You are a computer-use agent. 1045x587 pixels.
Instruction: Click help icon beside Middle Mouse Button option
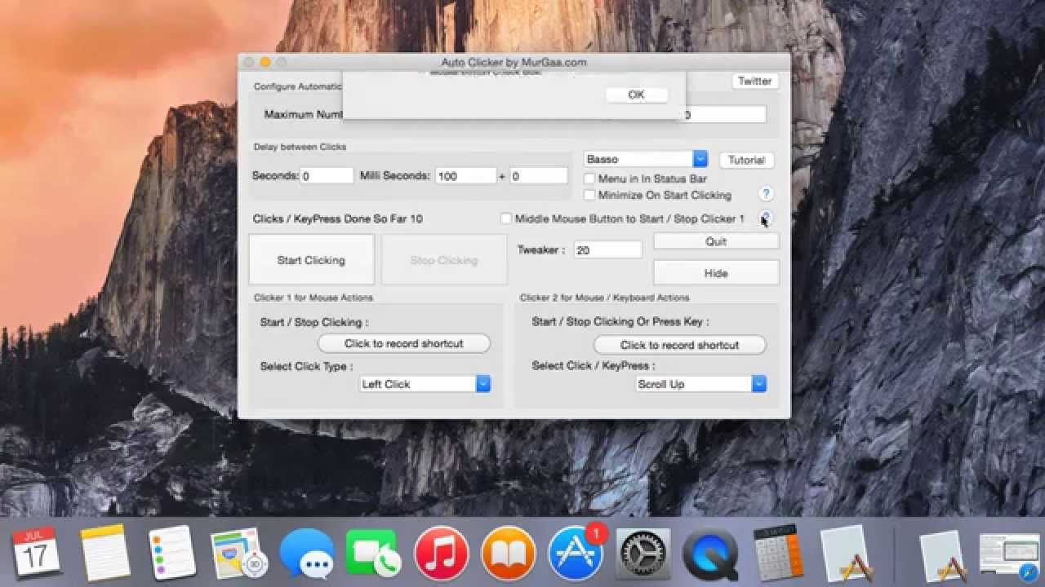click(x=766, y=218)
